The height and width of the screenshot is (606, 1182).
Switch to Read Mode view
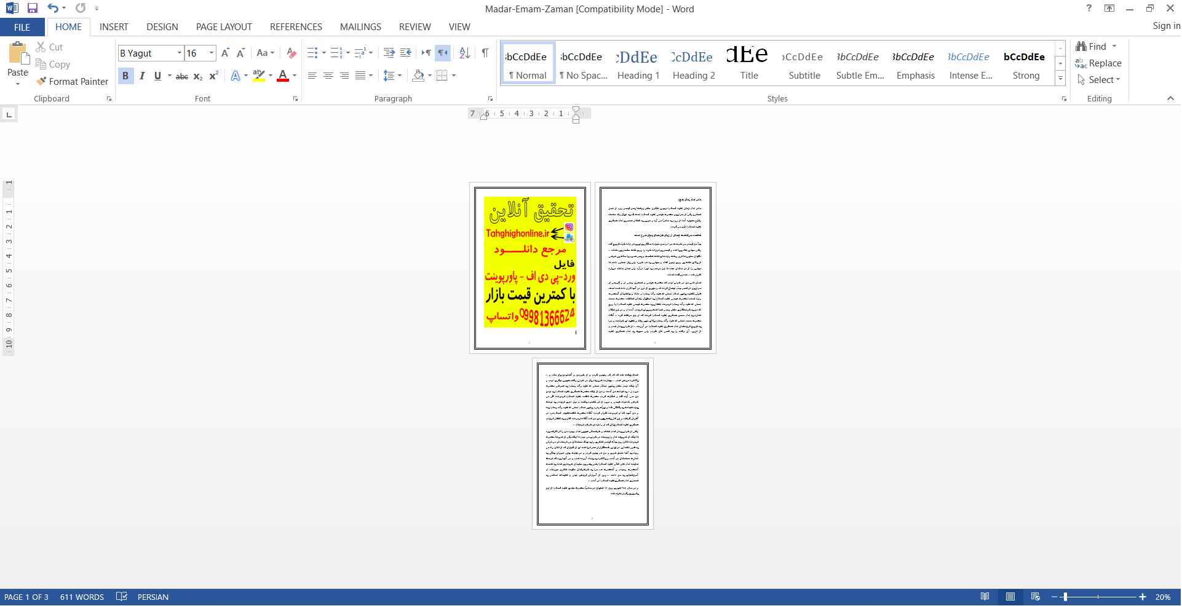pos(985,597)
